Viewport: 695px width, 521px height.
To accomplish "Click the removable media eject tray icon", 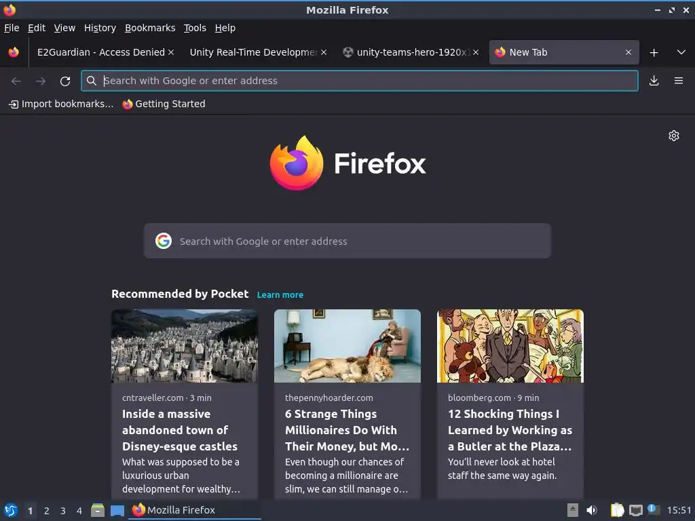I will pyautogui.click(x=573, y=510).
